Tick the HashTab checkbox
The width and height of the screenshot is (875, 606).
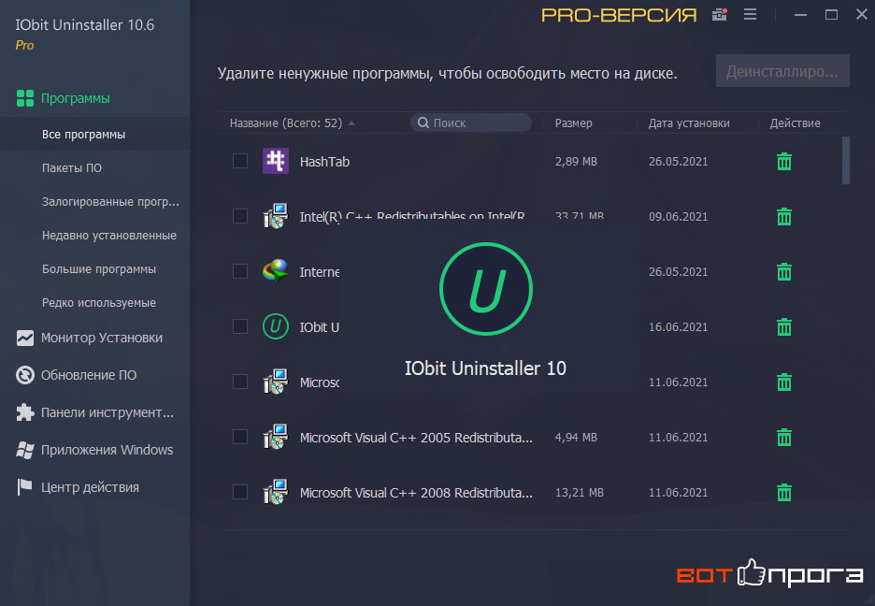[240, 161]
